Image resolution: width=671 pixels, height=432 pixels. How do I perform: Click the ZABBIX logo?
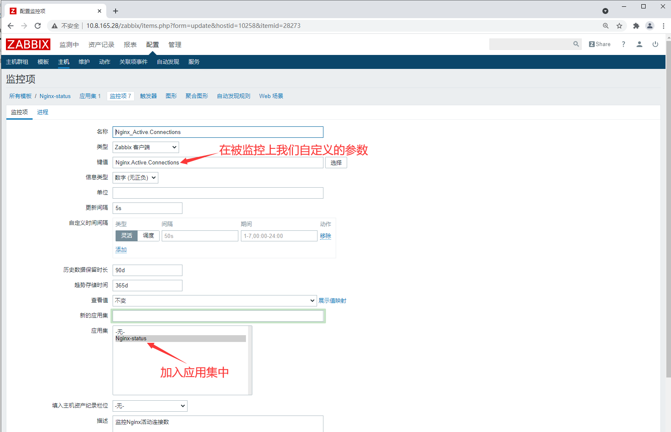coord(28,44)
